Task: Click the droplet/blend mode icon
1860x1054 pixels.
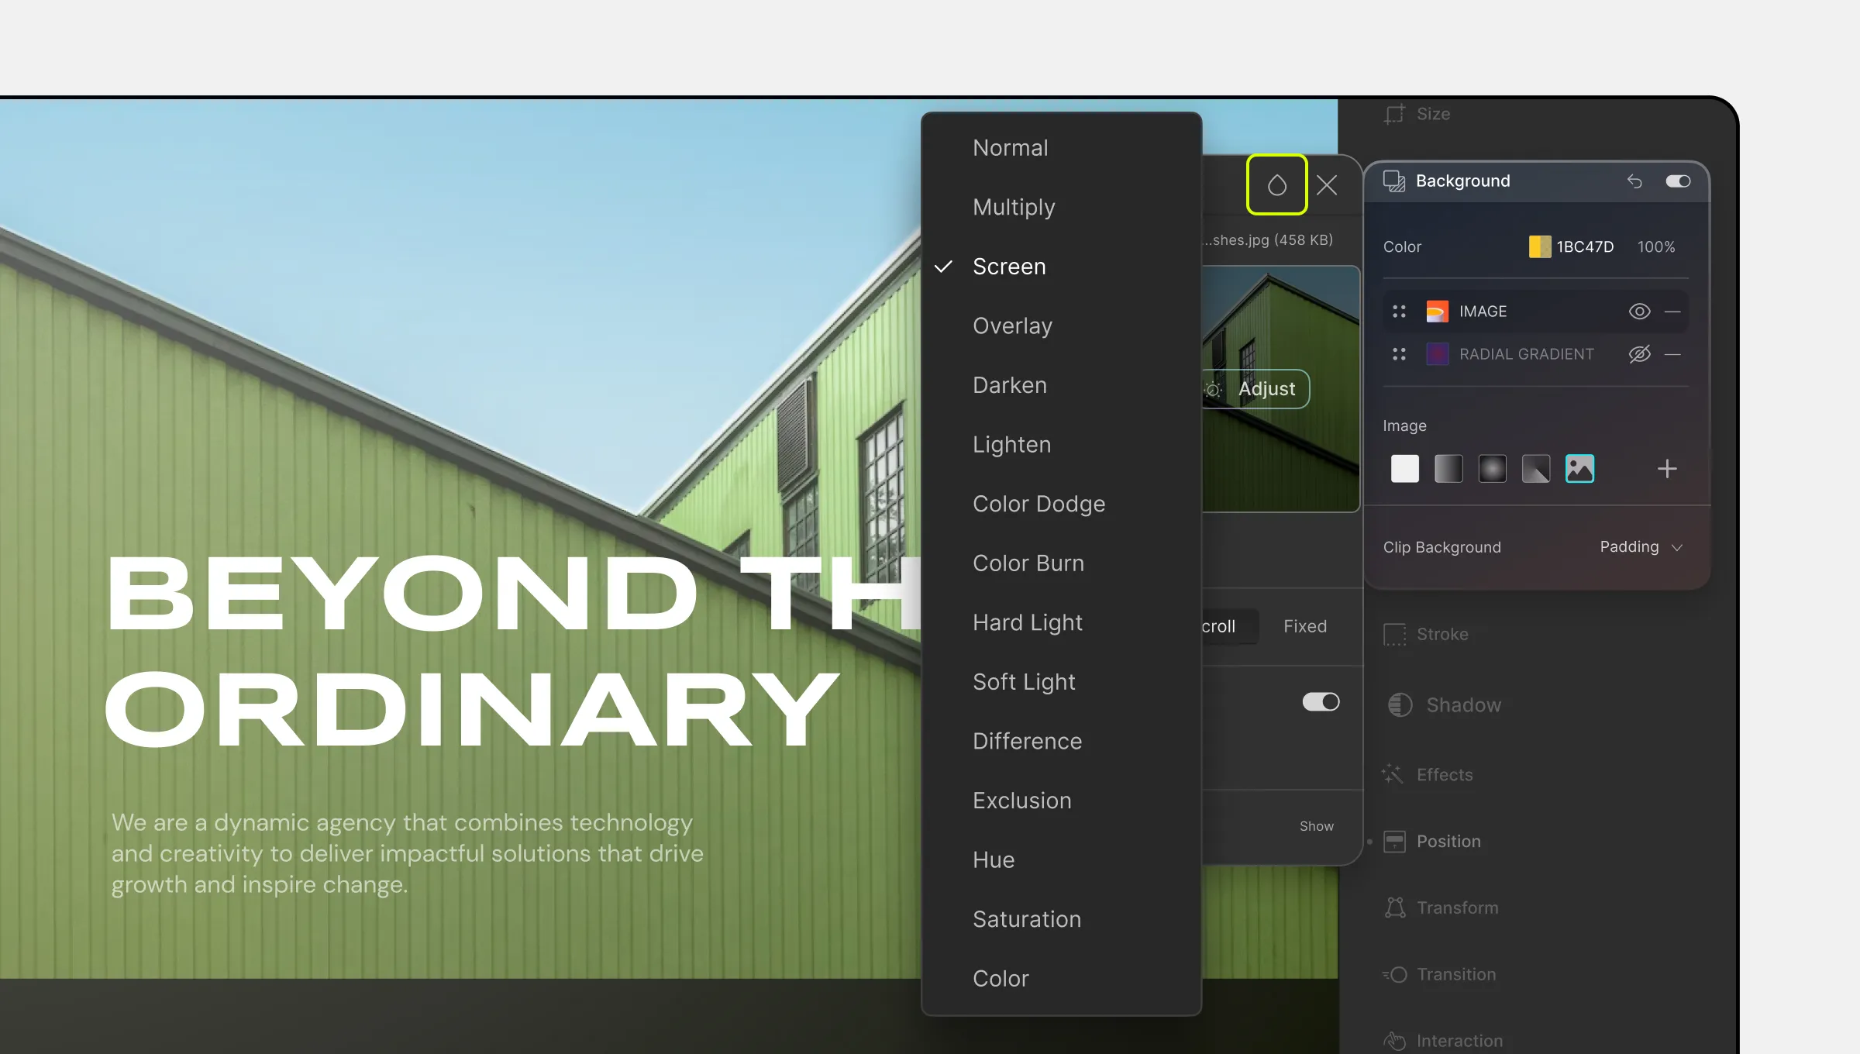Action: (1276, 184)
